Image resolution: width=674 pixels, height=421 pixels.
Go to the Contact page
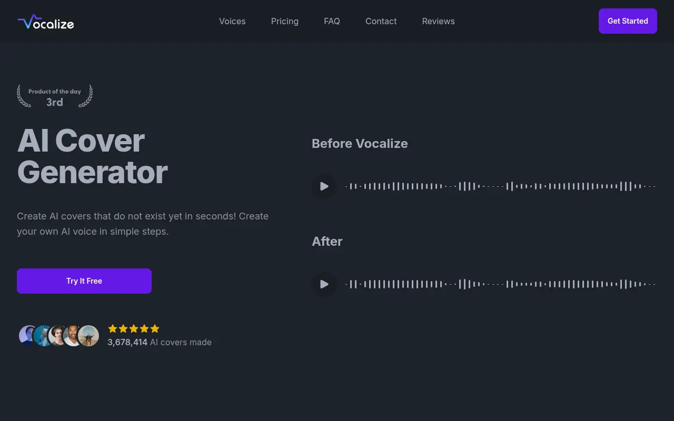pyautogui.click(x=381, y=21)
